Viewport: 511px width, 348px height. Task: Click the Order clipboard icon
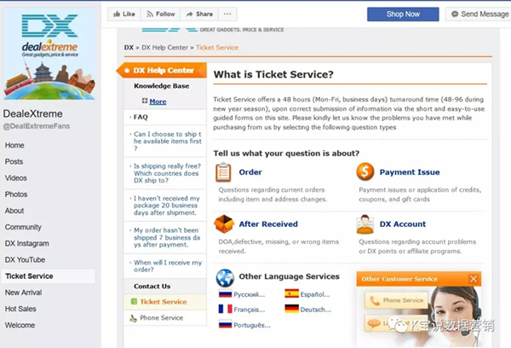point(223,172)
